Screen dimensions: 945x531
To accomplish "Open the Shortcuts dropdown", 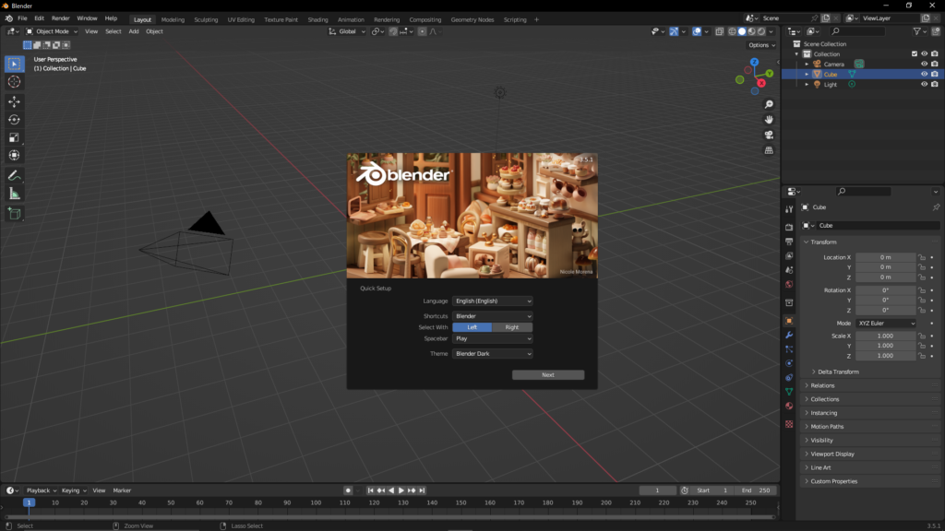I will tap(493, 316).
